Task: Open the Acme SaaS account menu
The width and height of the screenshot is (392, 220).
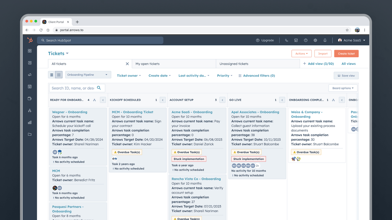Action: 351,40
